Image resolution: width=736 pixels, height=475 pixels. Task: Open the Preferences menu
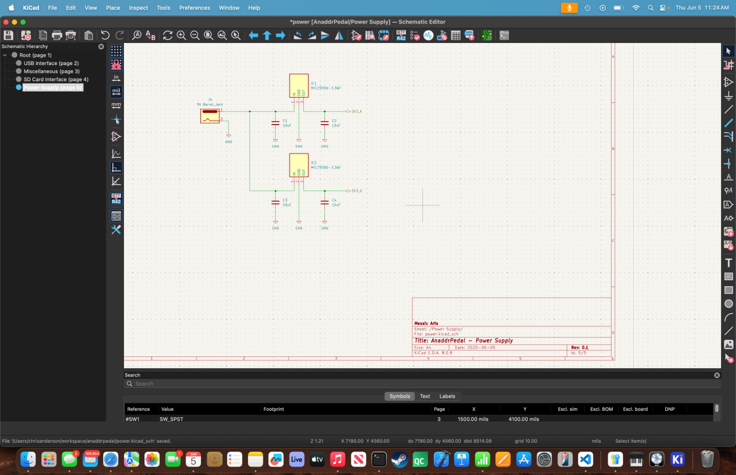tap(195, 8)
